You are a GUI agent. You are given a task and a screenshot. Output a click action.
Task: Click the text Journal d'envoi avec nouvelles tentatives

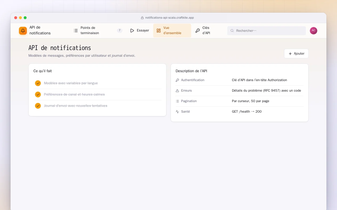pos(76,106)
